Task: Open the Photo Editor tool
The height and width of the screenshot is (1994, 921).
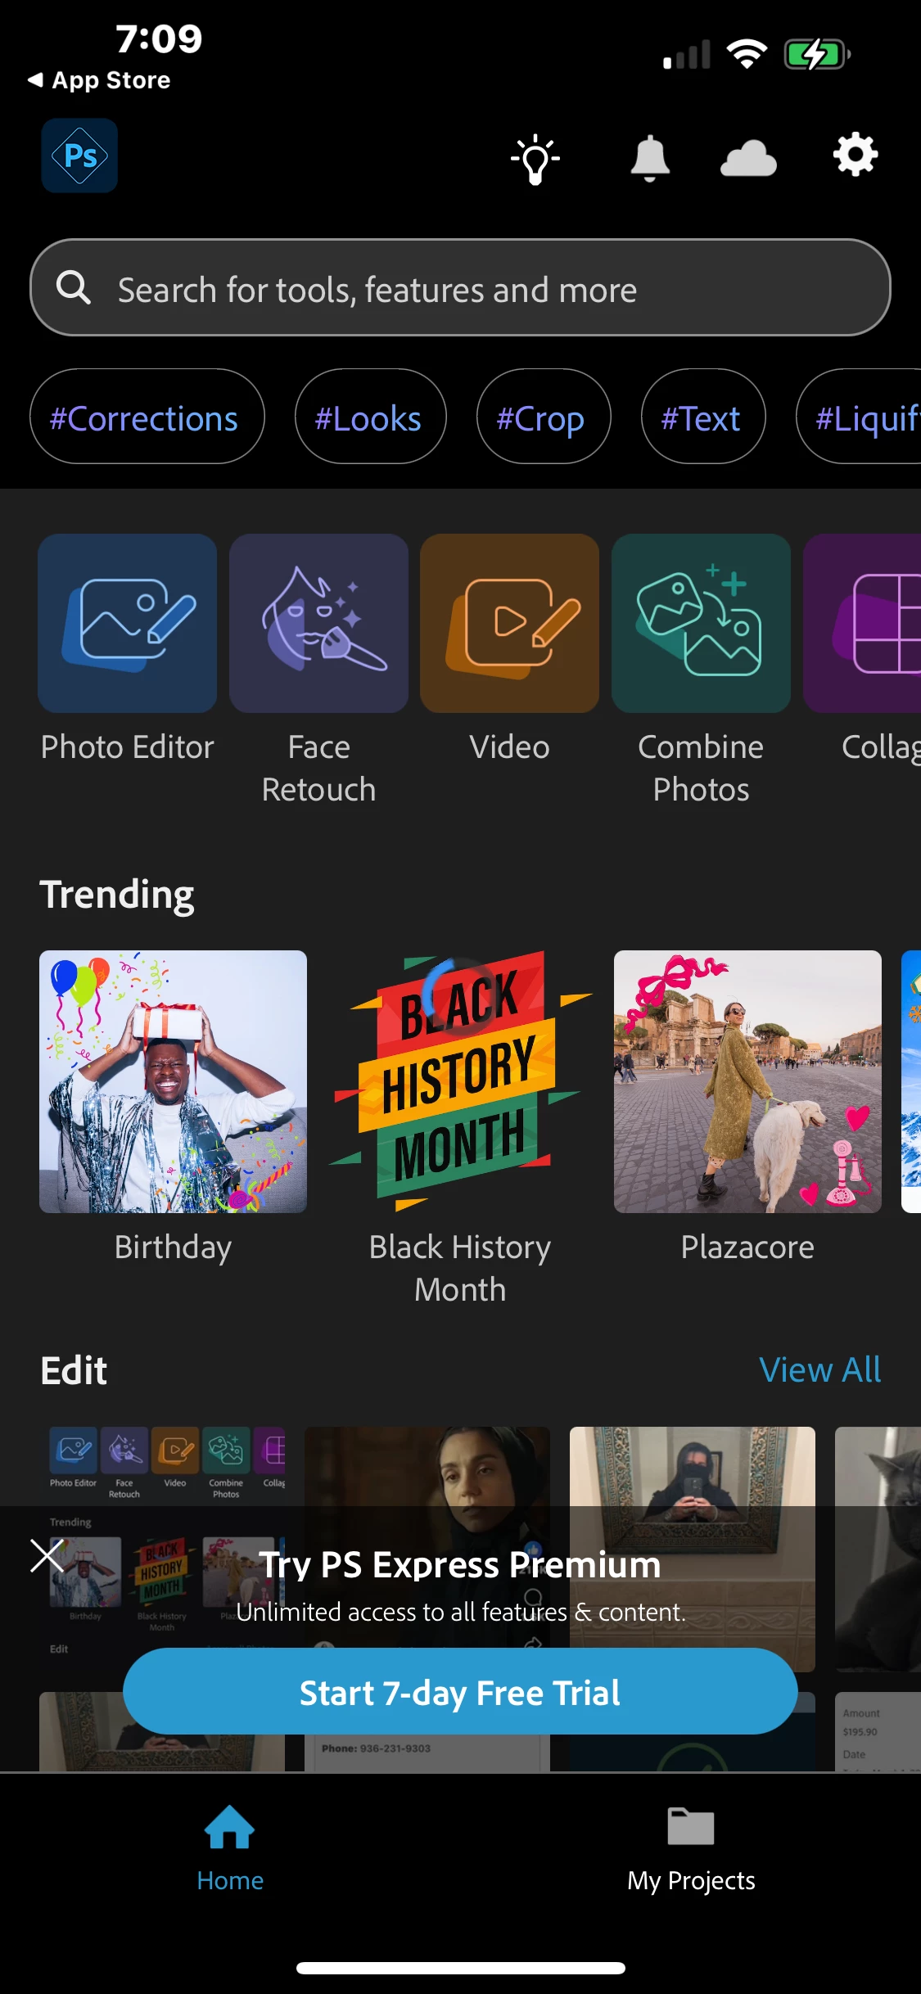Action: click(x=127, y=623)
